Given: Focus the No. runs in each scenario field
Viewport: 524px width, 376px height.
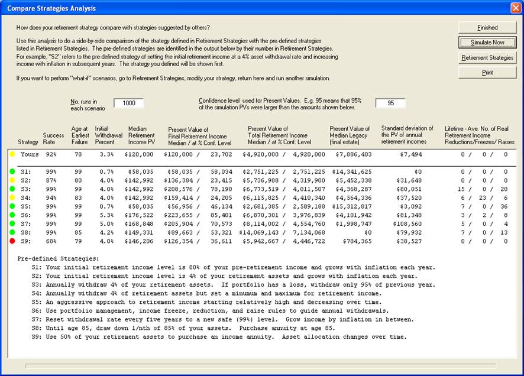Looking at the screenshot, I should pyautogui.click(x=128, y=103).
